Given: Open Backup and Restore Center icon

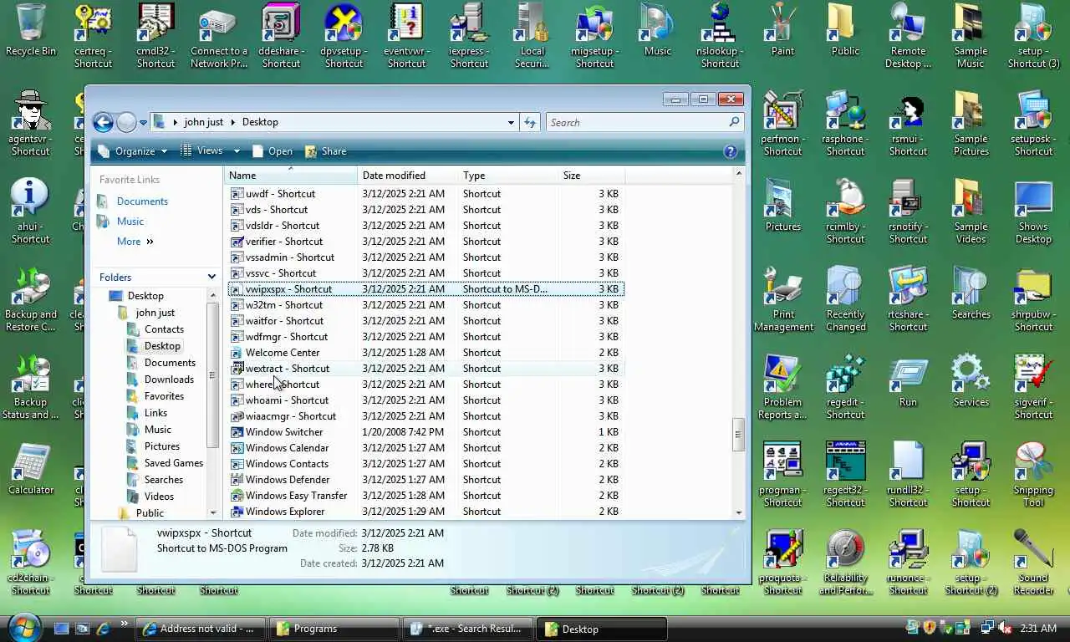Looking at the screenshot, I should pyautogui.click(x=31, y=299).
